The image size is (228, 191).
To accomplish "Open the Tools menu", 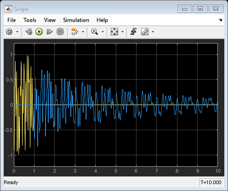I will (x=30, y=20).
